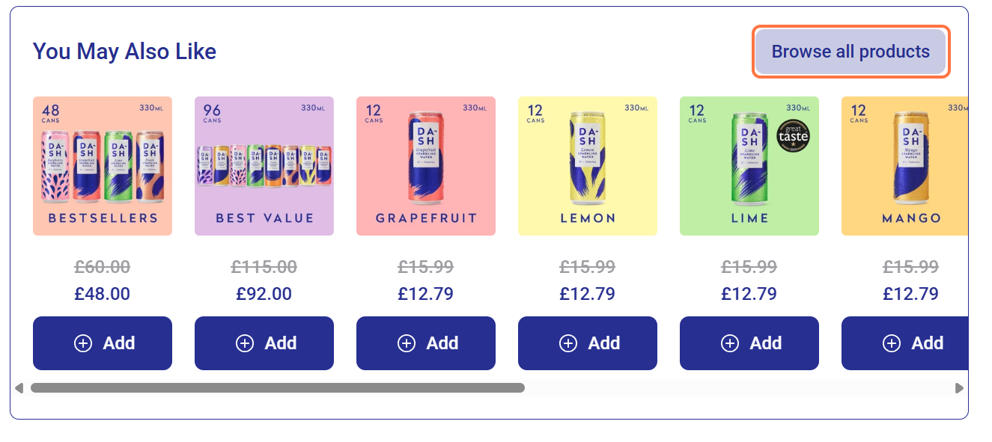Open the Mango product thumbnail
This screenshot has width=992, height=442.
(x=904, y=166)
